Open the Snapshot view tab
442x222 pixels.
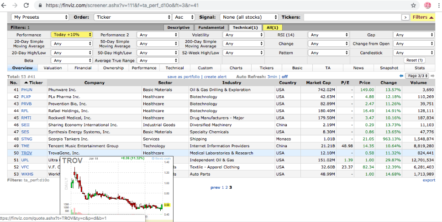[x=389, y=68]
